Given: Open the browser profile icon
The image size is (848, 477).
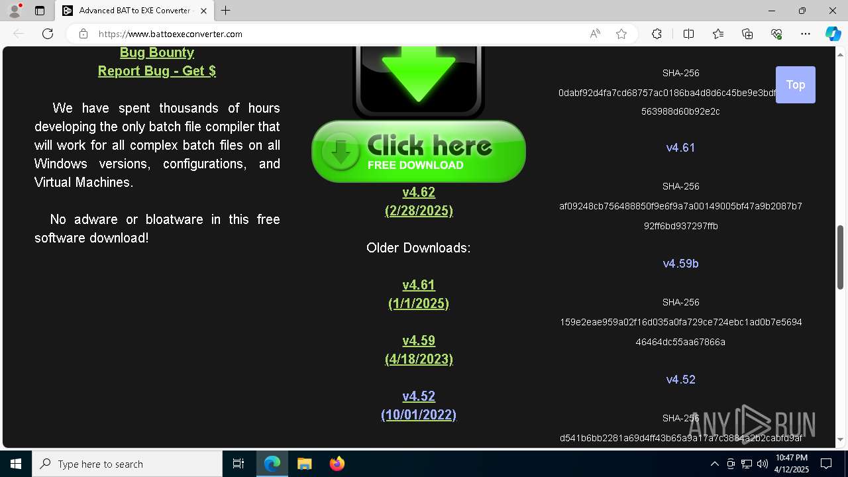Looking at the screenshot, I should point(15,11).
